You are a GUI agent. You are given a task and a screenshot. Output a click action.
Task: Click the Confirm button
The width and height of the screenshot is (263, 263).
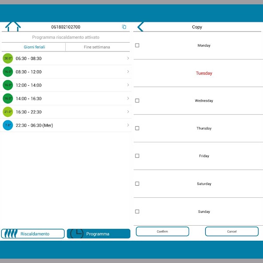[162, 231]
